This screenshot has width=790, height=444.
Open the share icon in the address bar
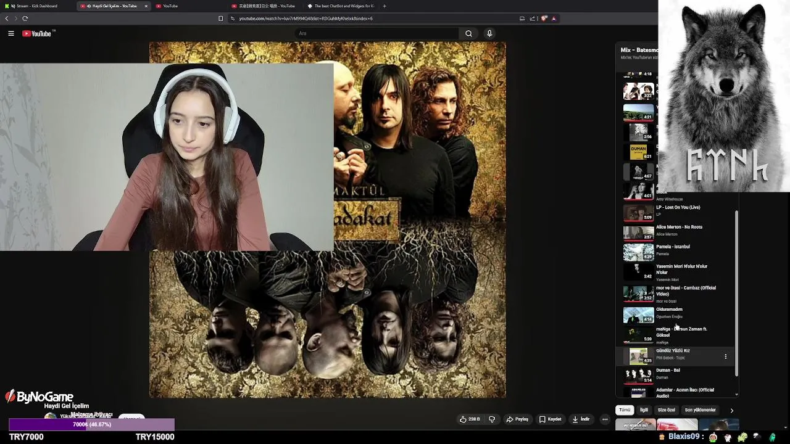click(x=533, y=18)
